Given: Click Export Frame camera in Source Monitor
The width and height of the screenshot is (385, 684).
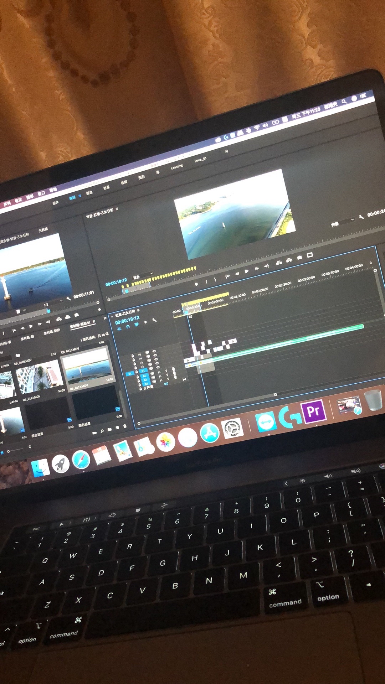Looking at the screenshot, I should pos(76,315).
